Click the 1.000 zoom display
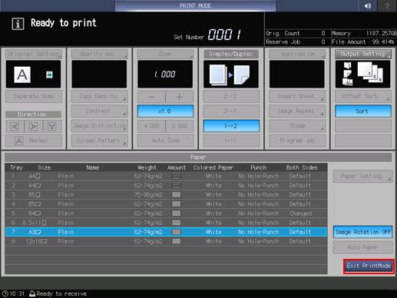The height and width of the screenshot is (298, 397). tap(165, 74)
